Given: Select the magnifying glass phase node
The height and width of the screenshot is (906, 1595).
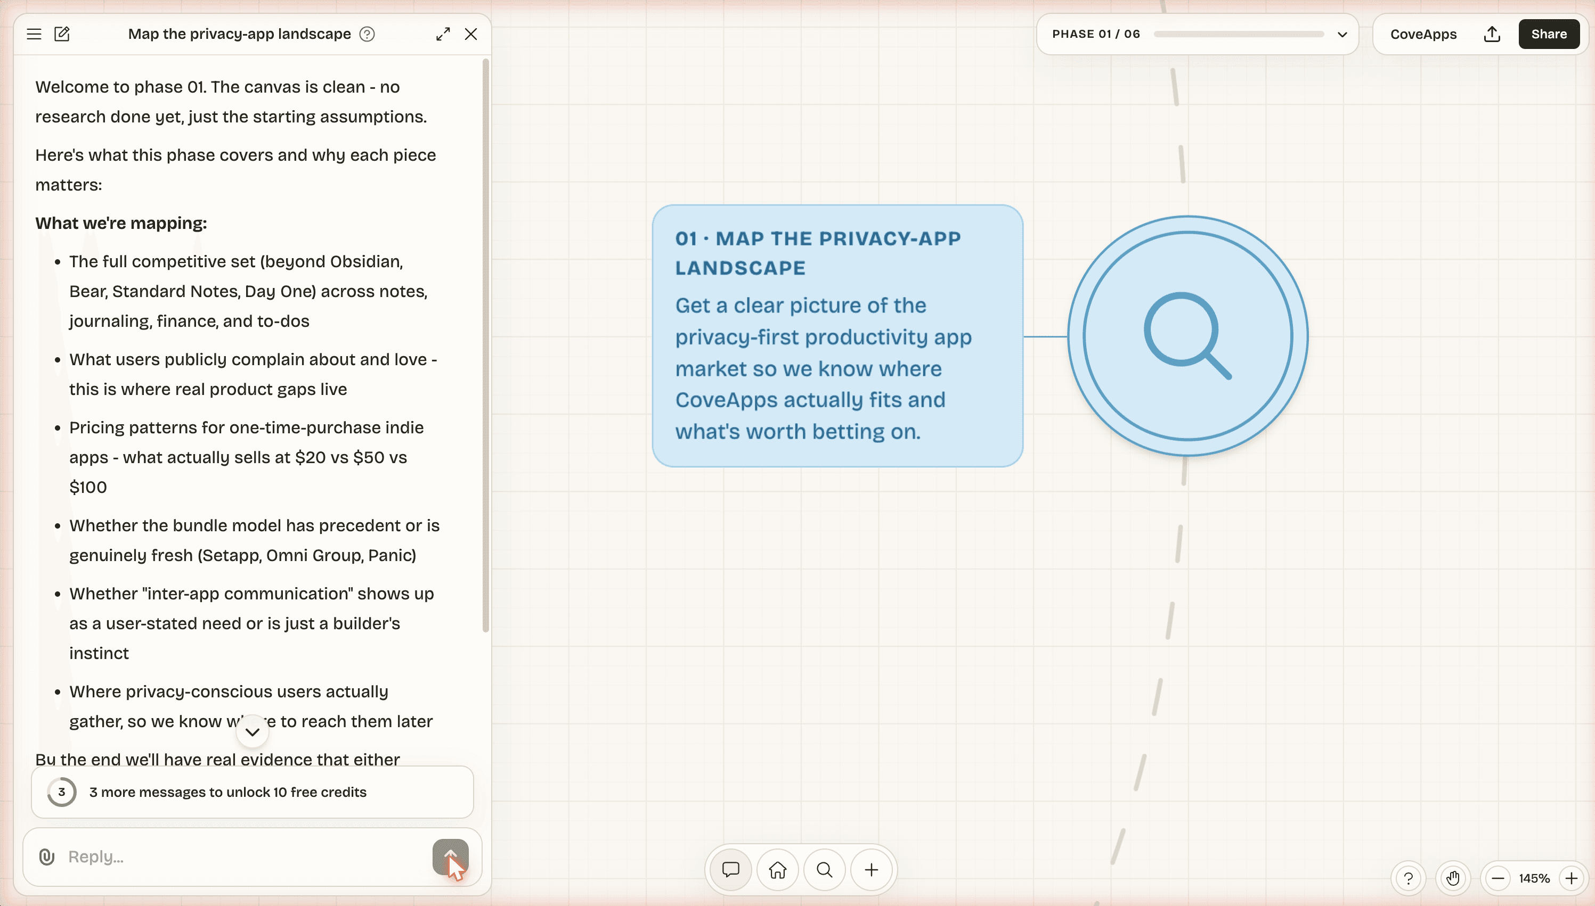Looking at the screenshot, I should point(1188,336).
